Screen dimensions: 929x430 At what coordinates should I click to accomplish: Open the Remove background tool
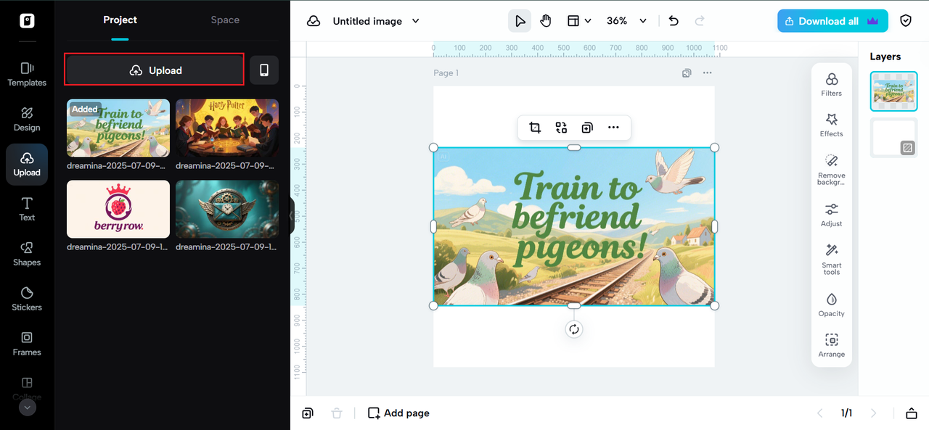[831, 169]
